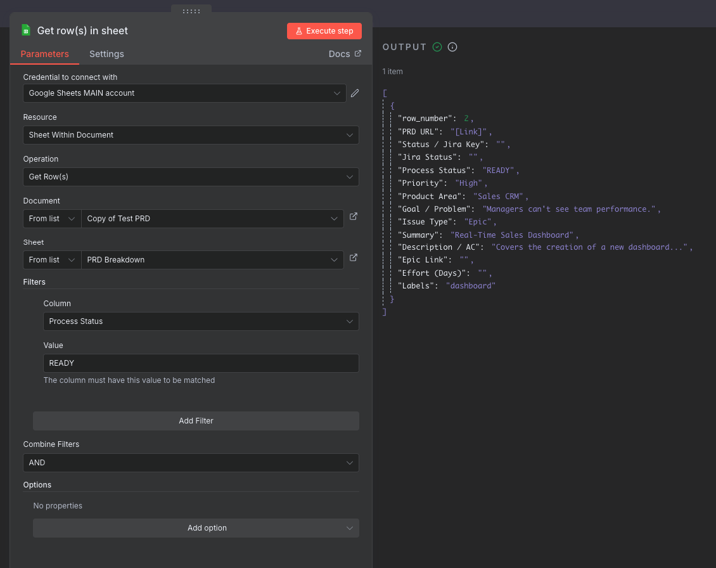Select the Process Status column dropdown
The width and height of the screenshot is (716, 568).
point(201,321)
